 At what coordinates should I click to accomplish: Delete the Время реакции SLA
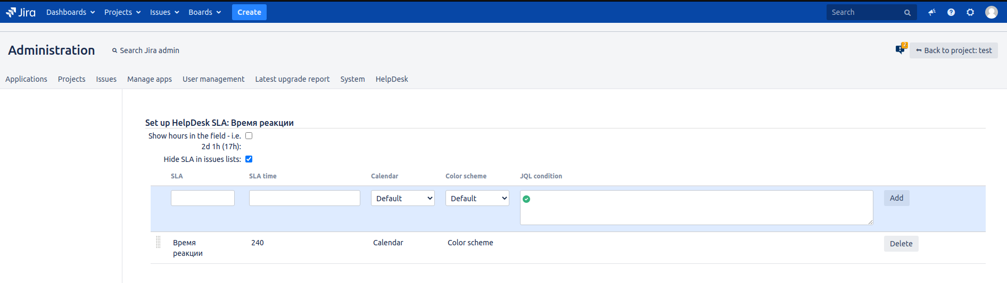coord(901,244)
